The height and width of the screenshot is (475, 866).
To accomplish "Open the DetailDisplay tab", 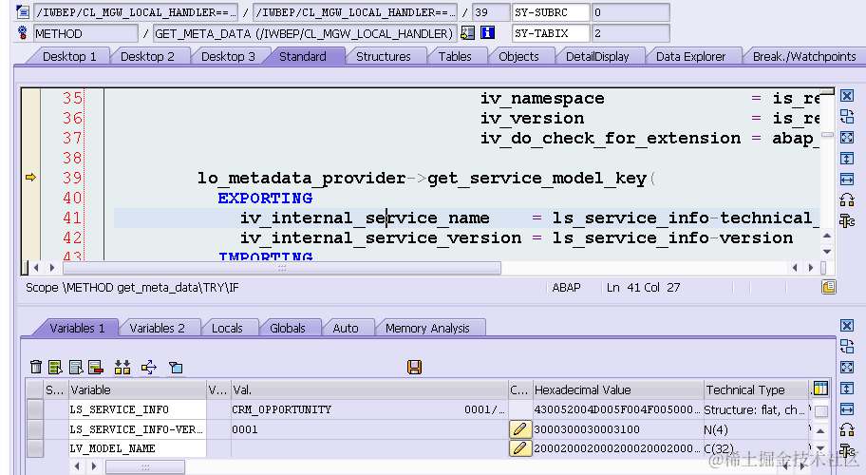I will point(597,56).
